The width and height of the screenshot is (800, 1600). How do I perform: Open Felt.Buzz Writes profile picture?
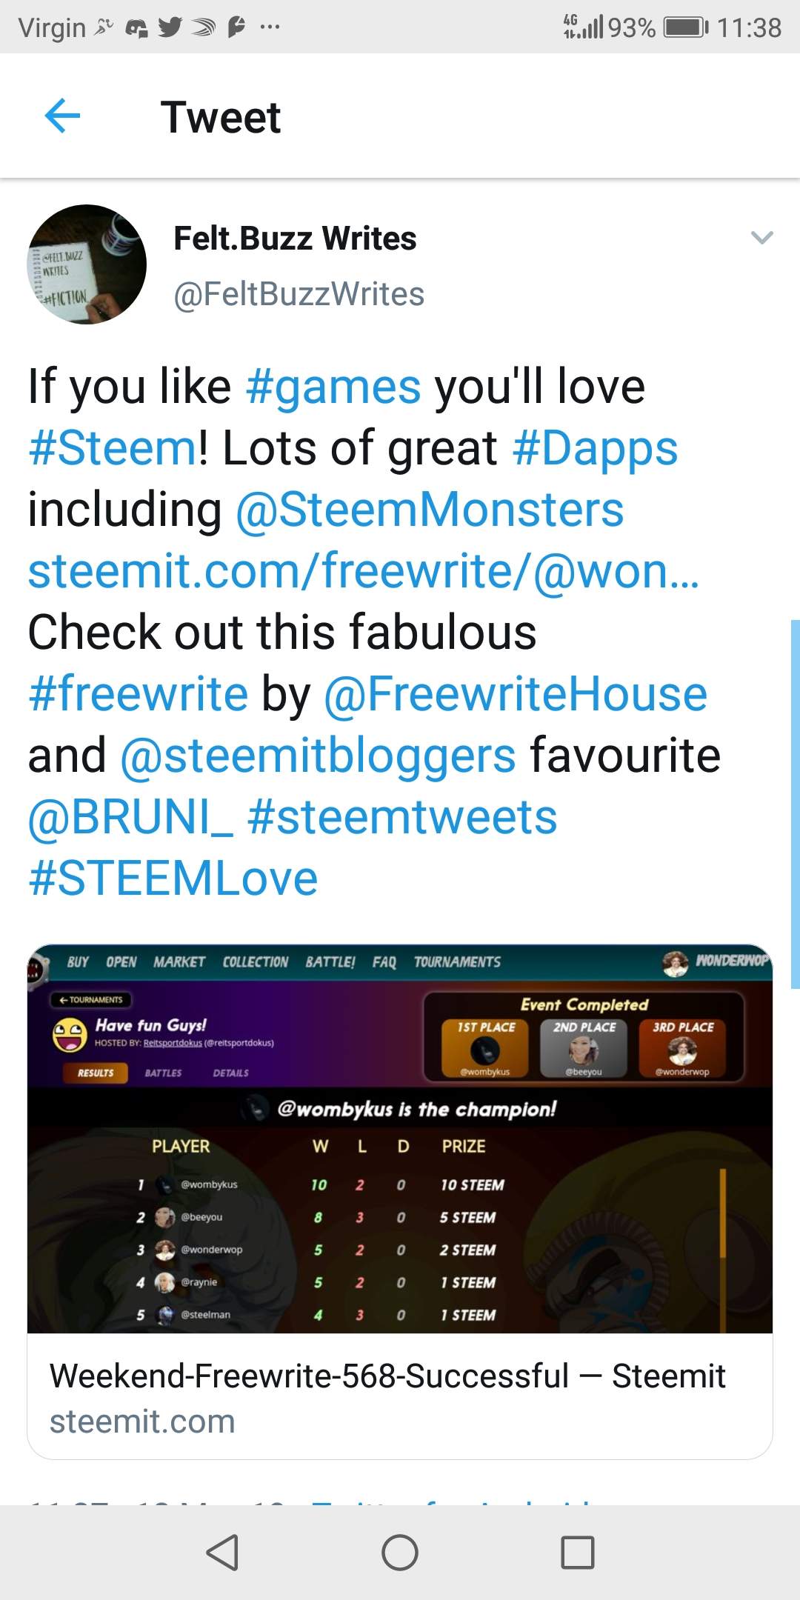[87, 264]
